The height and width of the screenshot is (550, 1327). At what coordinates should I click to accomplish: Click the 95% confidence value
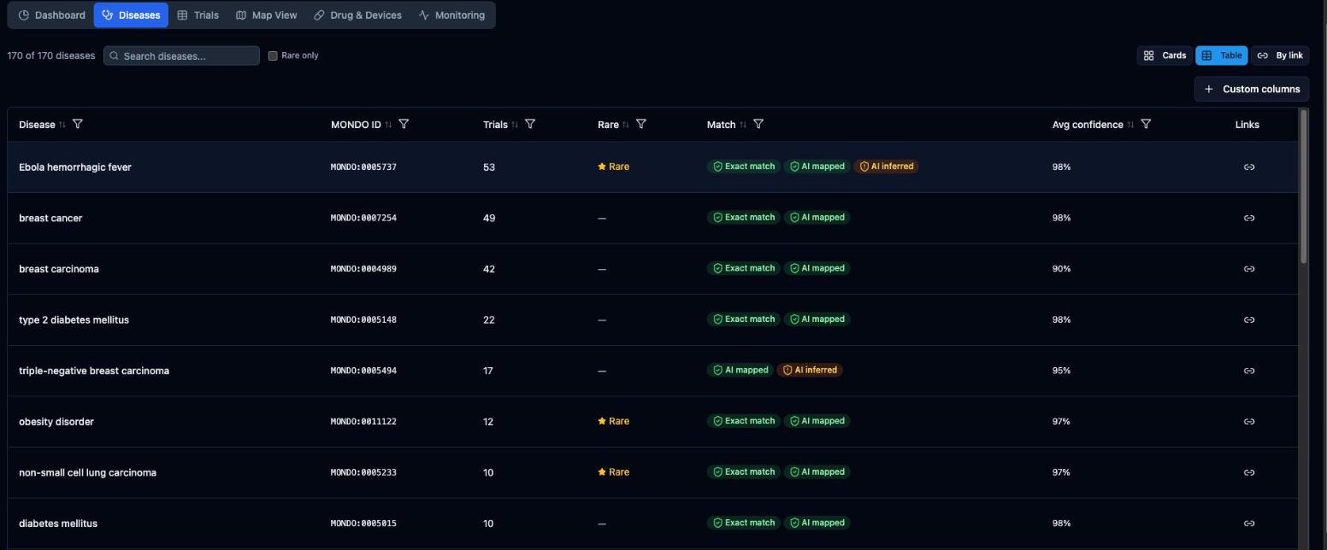1061,371
